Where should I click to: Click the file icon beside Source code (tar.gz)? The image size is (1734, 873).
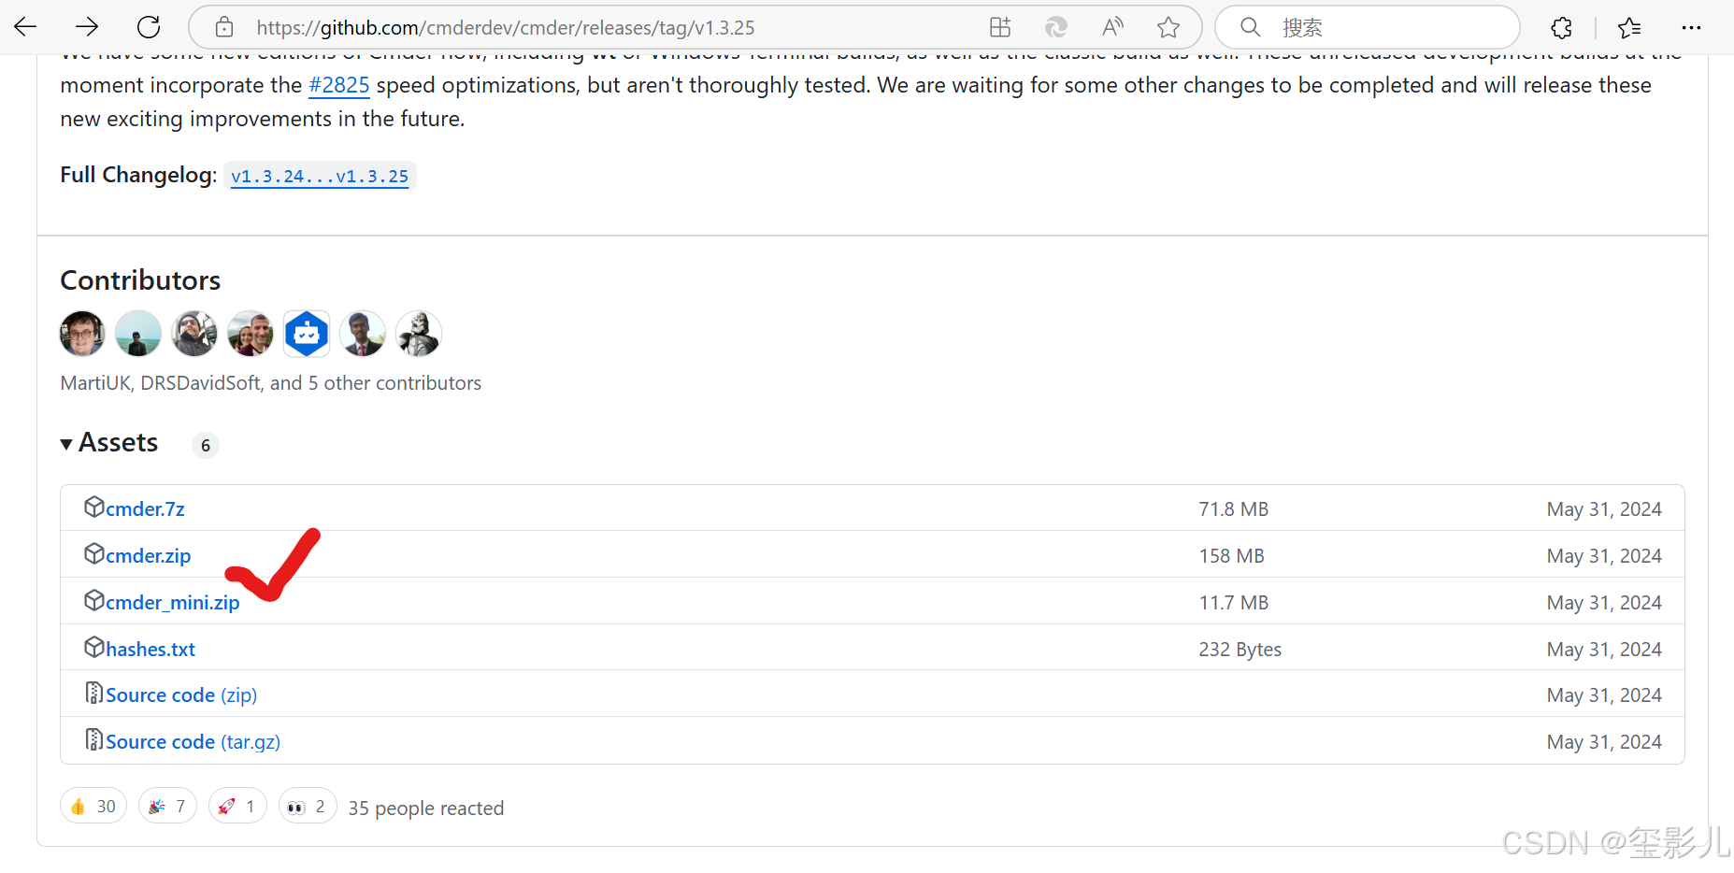pos(93,739)
